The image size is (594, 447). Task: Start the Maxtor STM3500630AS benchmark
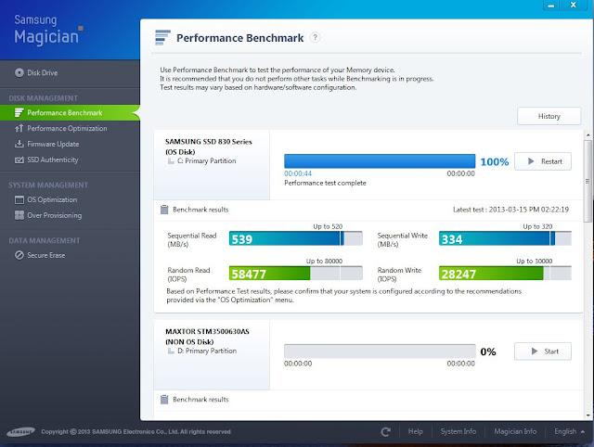coord(542,351)
